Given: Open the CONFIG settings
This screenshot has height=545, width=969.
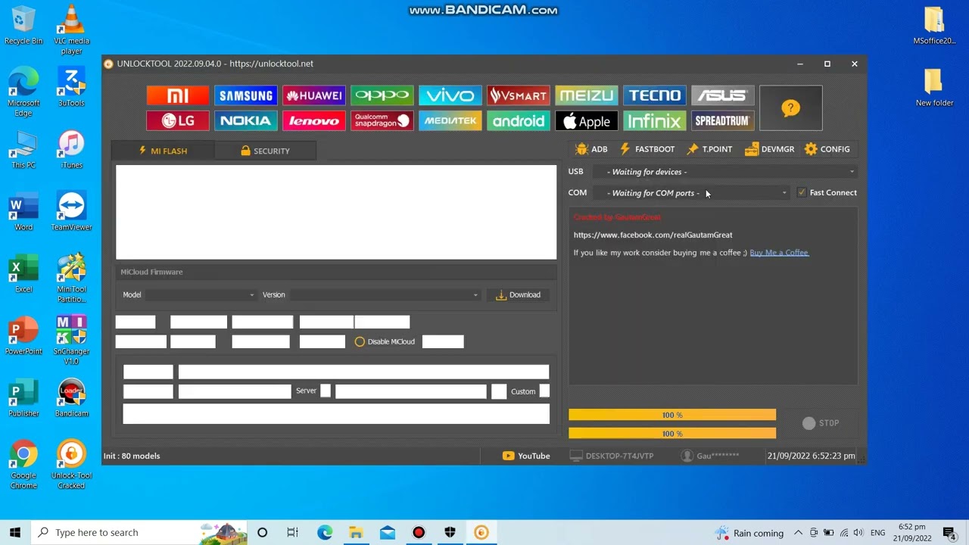Looking at the screenshot, I should (x=827, y=149).
